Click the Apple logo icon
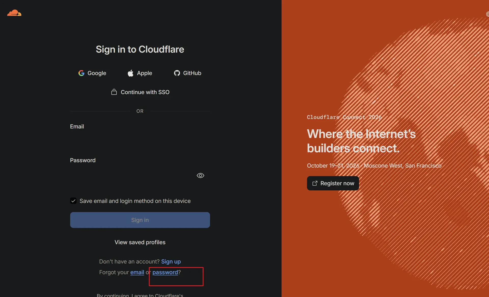The height and width of the screenshot is (297, 489). click(x=130, y=73)
